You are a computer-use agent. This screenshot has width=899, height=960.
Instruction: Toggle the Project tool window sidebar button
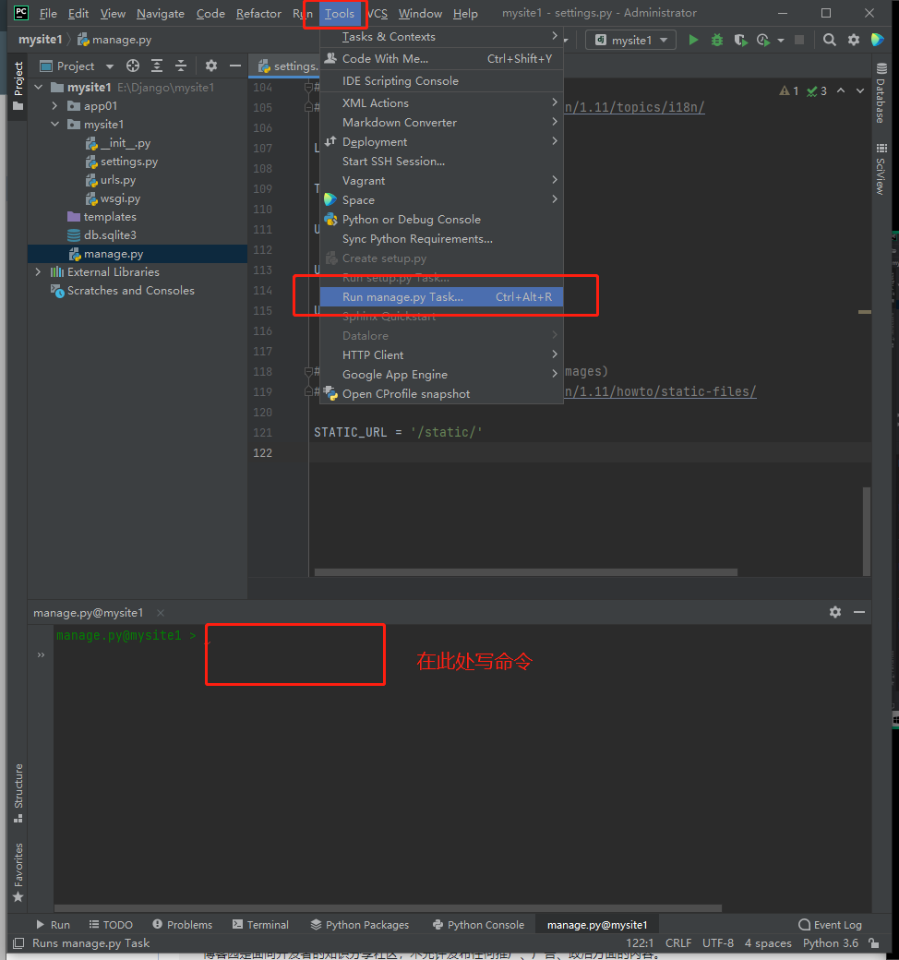point(18,86)
